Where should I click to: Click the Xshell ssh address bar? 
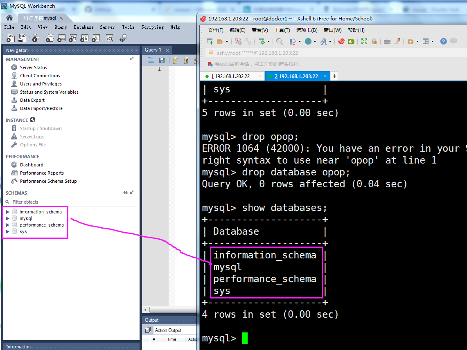336,53
